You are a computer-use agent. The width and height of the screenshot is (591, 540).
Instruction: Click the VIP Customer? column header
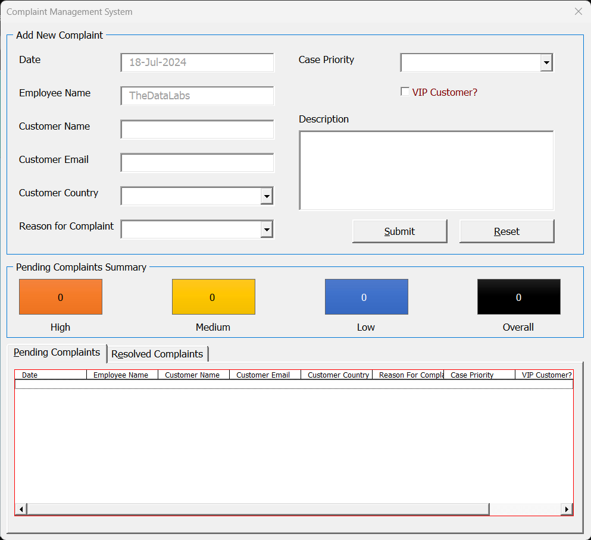tap(544, 375)
